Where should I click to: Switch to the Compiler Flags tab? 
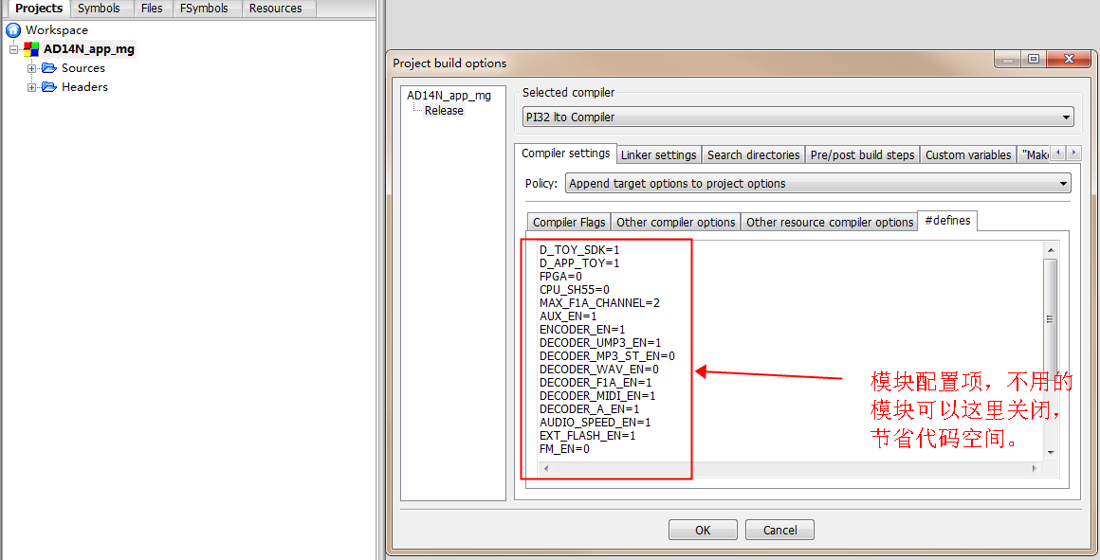[569, 222]
